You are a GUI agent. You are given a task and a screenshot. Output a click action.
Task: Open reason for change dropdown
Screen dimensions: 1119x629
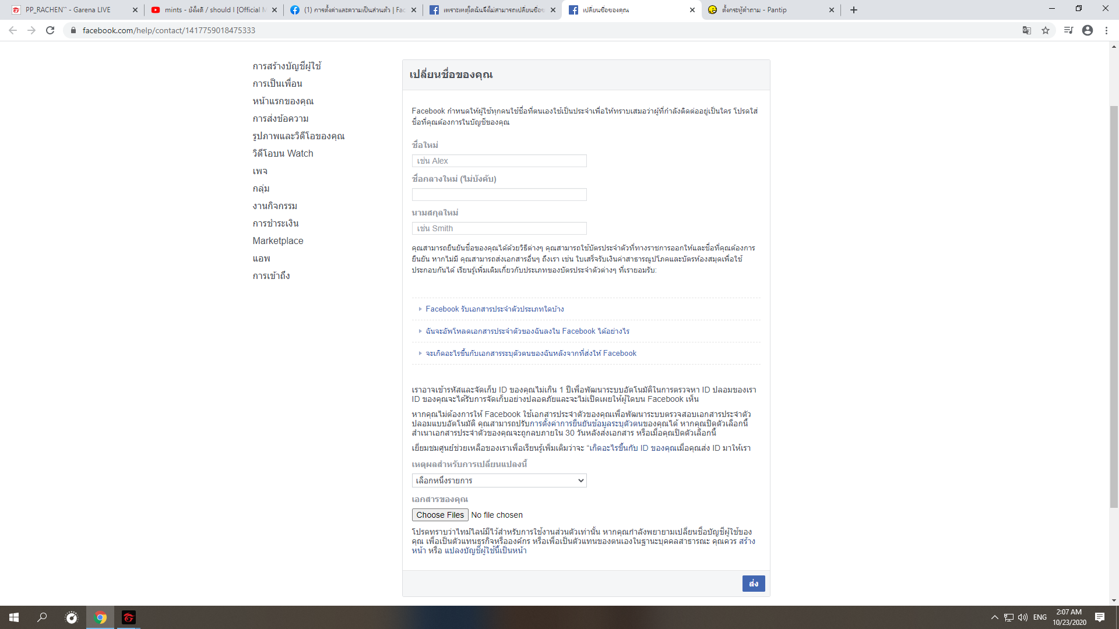(499, 480)
